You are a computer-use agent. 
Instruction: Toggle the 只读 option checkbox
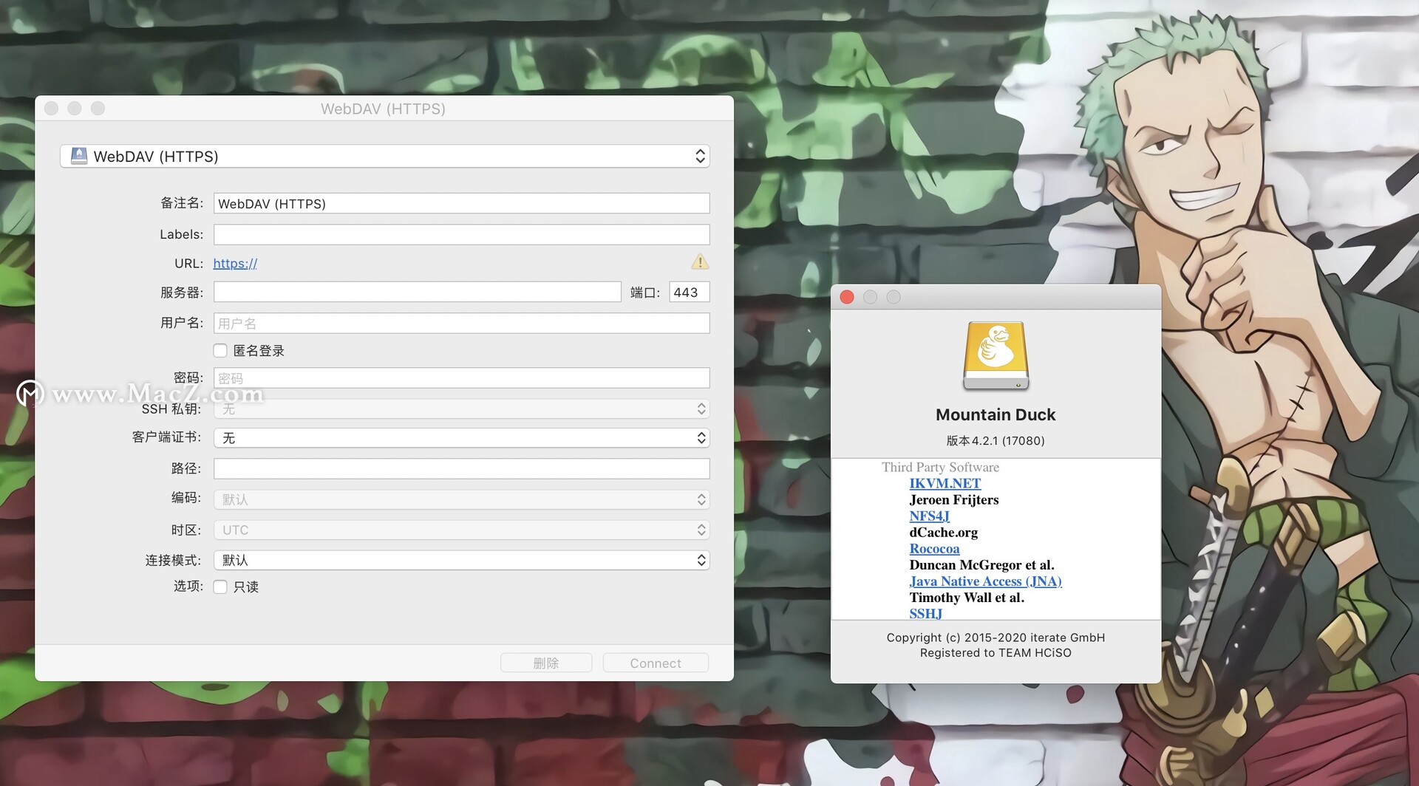[220, 587]
